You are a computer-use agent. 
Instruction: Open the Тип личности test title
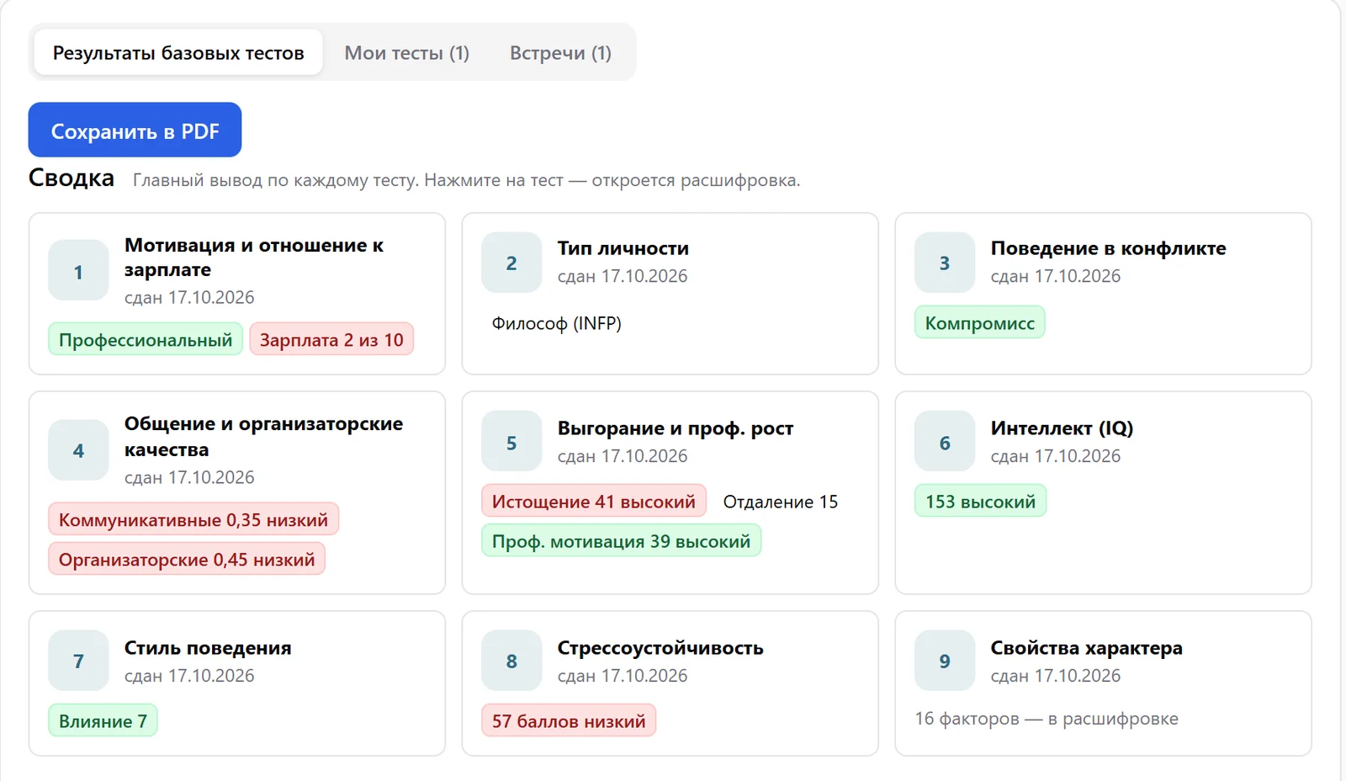point(623,248)
